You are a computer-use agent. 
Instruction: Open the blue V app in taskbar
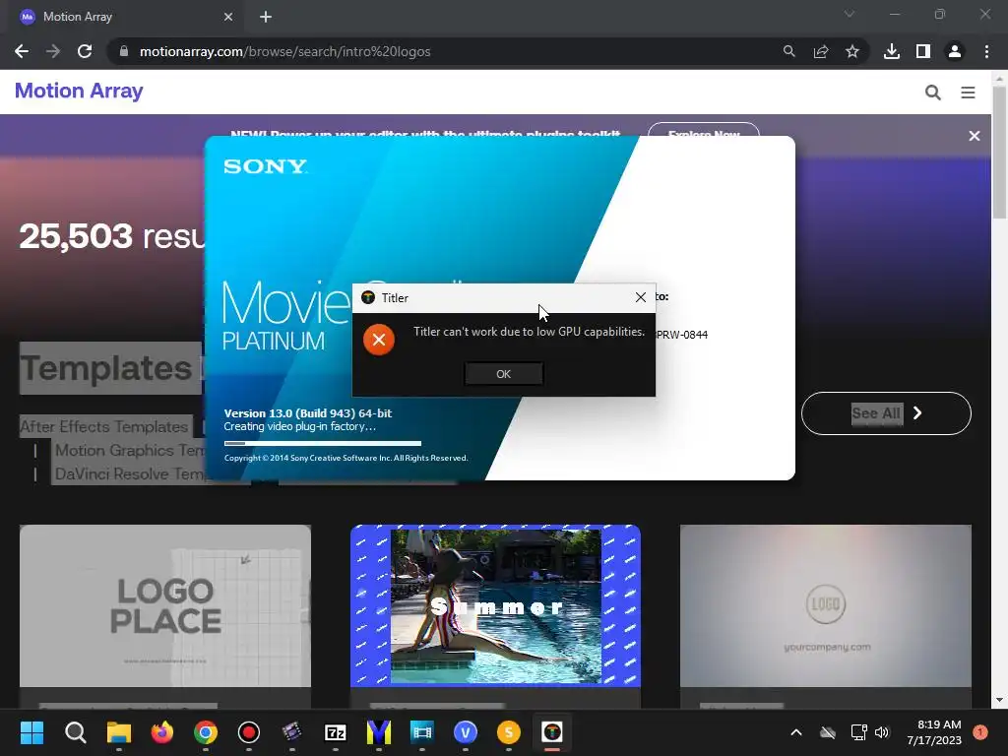466,732
